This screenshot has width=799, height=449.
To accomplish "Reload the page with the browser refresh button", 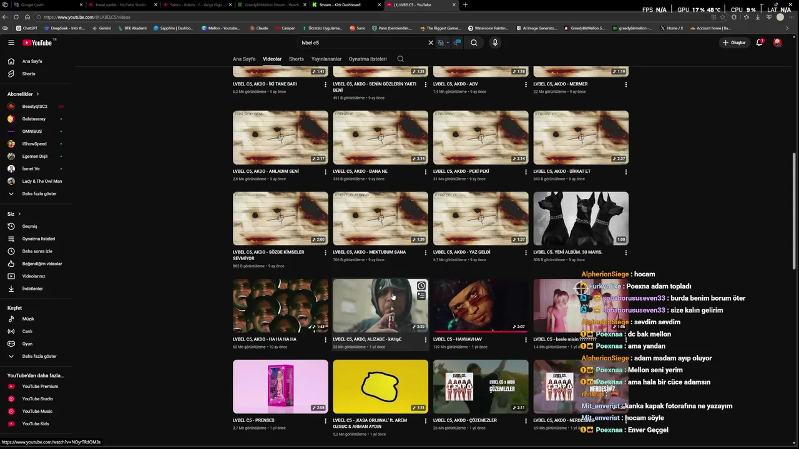I will coord(16,17).
